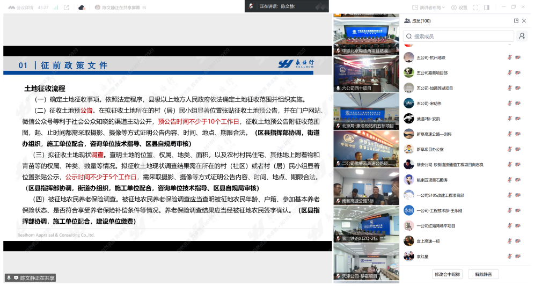Screen dimensions: 534x286
Task: Click the 搜索成员 search field
Action: [x=459, y=36]
